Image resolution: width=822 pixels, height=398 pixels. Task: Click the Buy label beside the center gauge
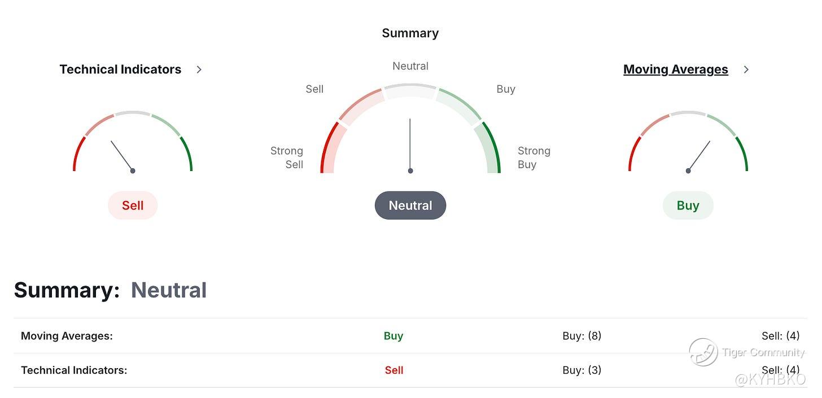pos(506,89)
